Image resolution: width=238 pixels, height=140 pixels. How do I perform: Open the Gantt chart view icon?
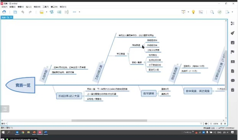(201, 12)
